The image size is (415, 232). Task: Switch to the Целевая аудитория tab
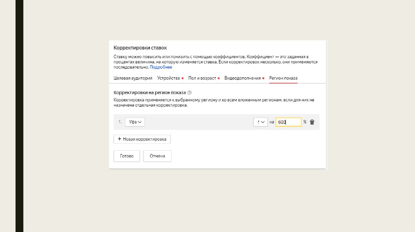click(x=133, y=78)
